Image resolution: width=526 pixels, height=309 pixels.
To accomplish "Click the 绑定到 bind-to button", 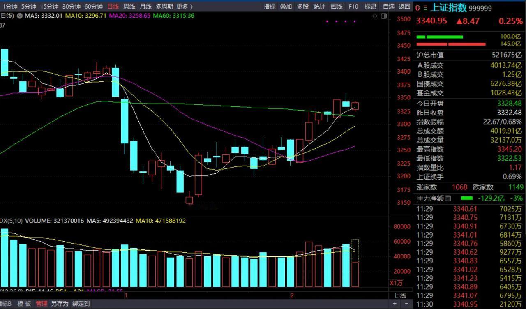I will tap(81, 304).
